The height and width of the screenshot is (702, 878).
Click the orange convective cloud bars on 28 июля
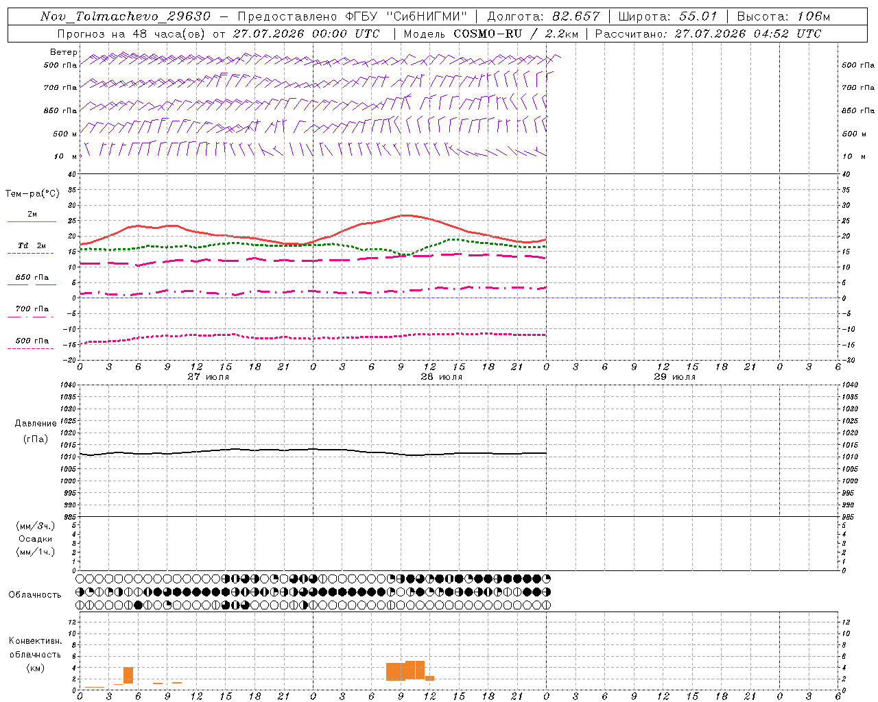(x=410, y=670)
